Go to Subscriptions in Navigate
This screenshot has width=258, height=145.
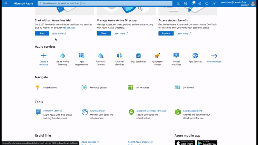[x=50, y=87]
